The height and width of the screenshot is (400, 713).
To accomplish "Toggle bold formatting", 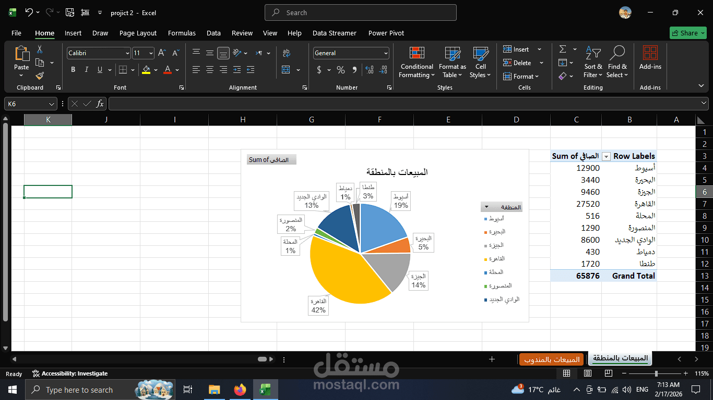I will [x=73, y=69].
